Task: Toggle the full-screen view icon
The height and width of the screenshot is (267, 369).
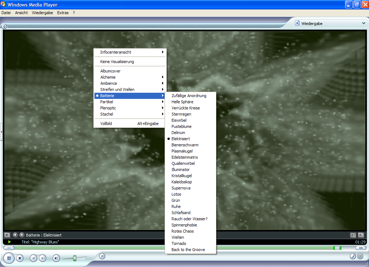Action: click(x=361, y=235)
